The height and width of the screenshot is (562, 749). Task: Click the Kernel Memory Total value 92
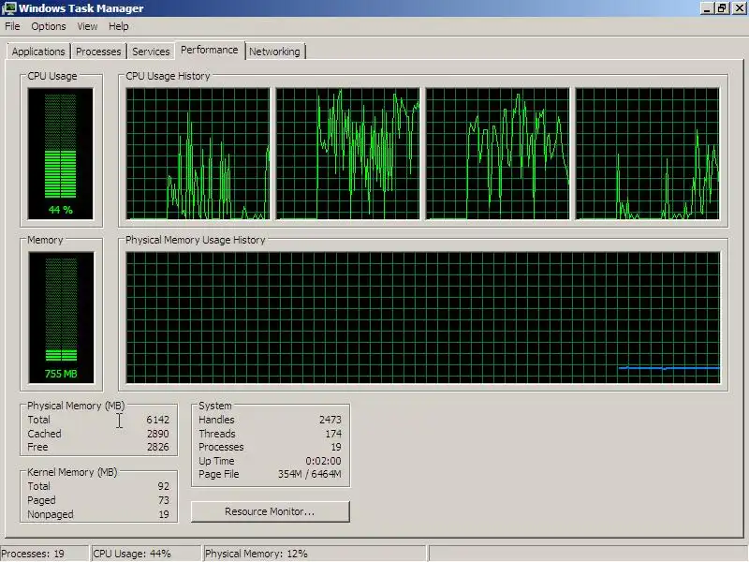point(163,486)
